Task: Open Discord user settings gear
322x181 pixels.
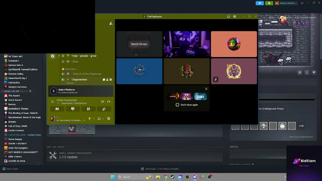Action: (109, 119)
